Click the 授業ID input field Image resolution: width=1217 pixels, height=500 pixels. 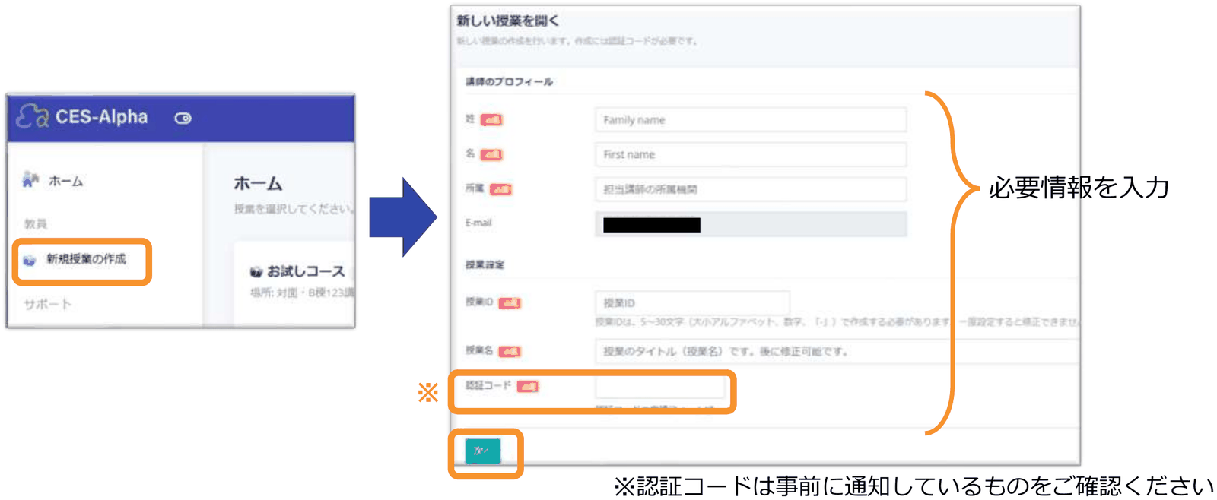[x=692, y=302]
